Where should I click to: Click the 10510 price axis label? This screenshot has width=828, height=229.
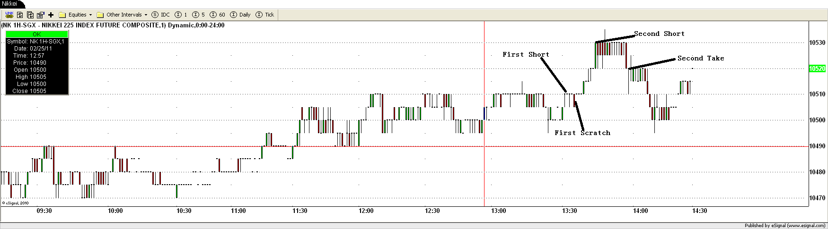(817, 94)
